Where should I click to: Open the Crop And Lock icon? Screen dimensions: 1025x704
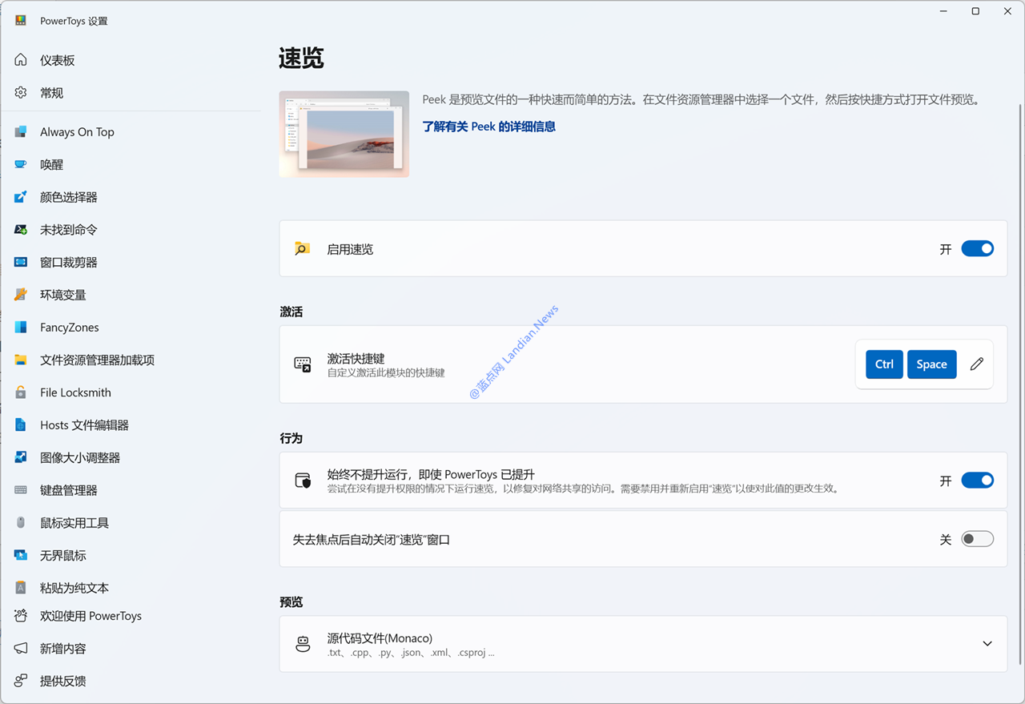21,263
